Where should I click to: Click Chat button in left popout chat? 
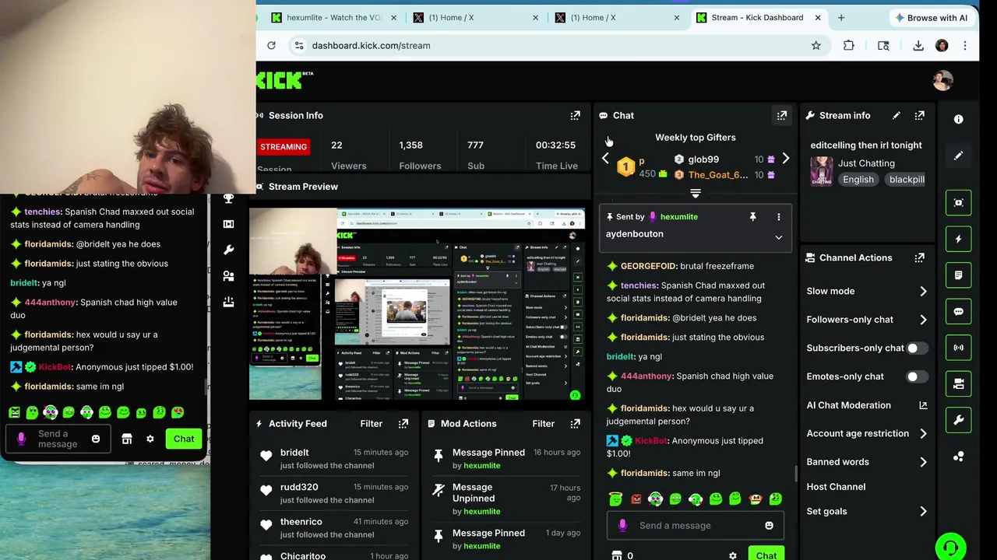184,439
